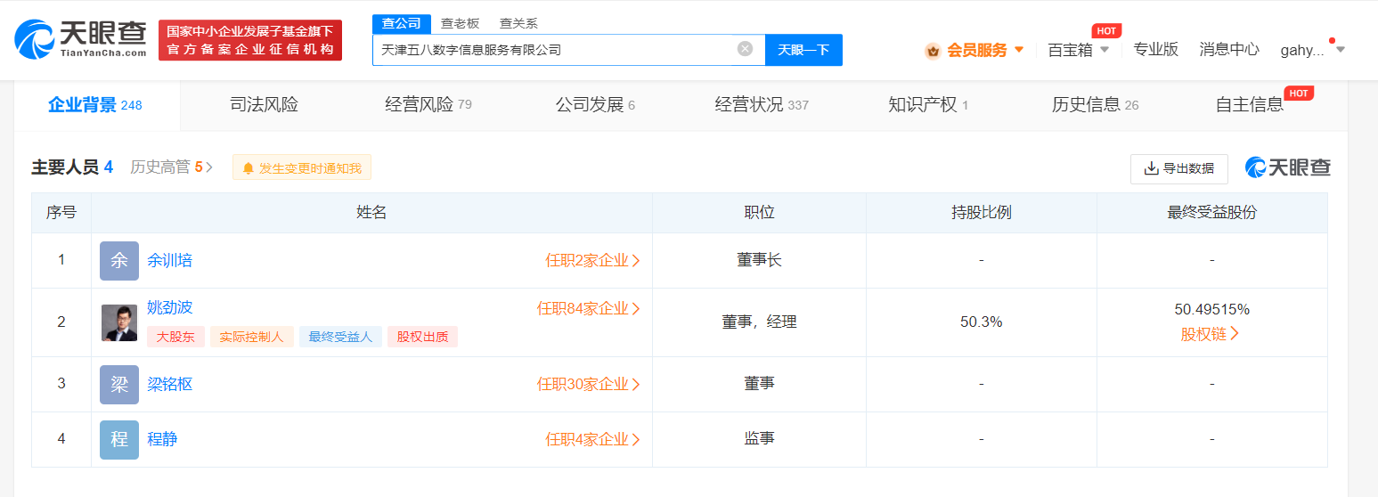The height and width of the screenshot is (497, 1378).
Task: Click the 发生变更时通知我 button
Action: [x=302, y=167]
